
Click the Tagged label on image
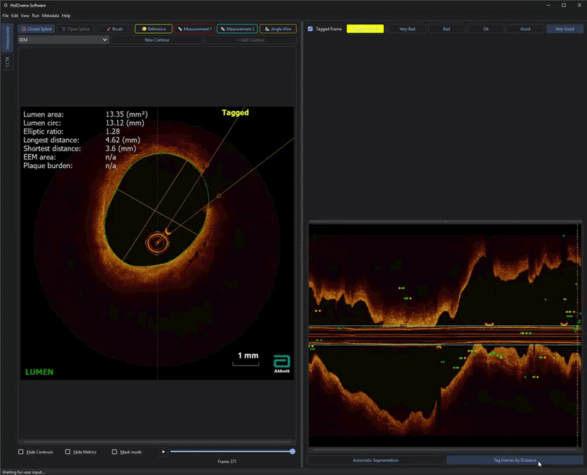tap(235, 112)
